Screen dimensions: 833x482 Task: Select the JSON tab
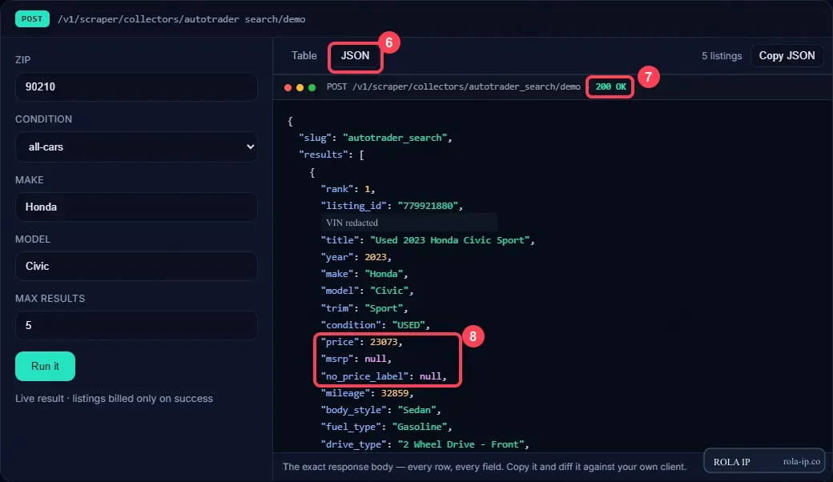tap(355, 56)
